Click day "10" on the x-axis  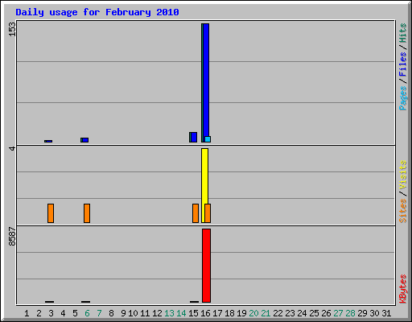(133, 313)
